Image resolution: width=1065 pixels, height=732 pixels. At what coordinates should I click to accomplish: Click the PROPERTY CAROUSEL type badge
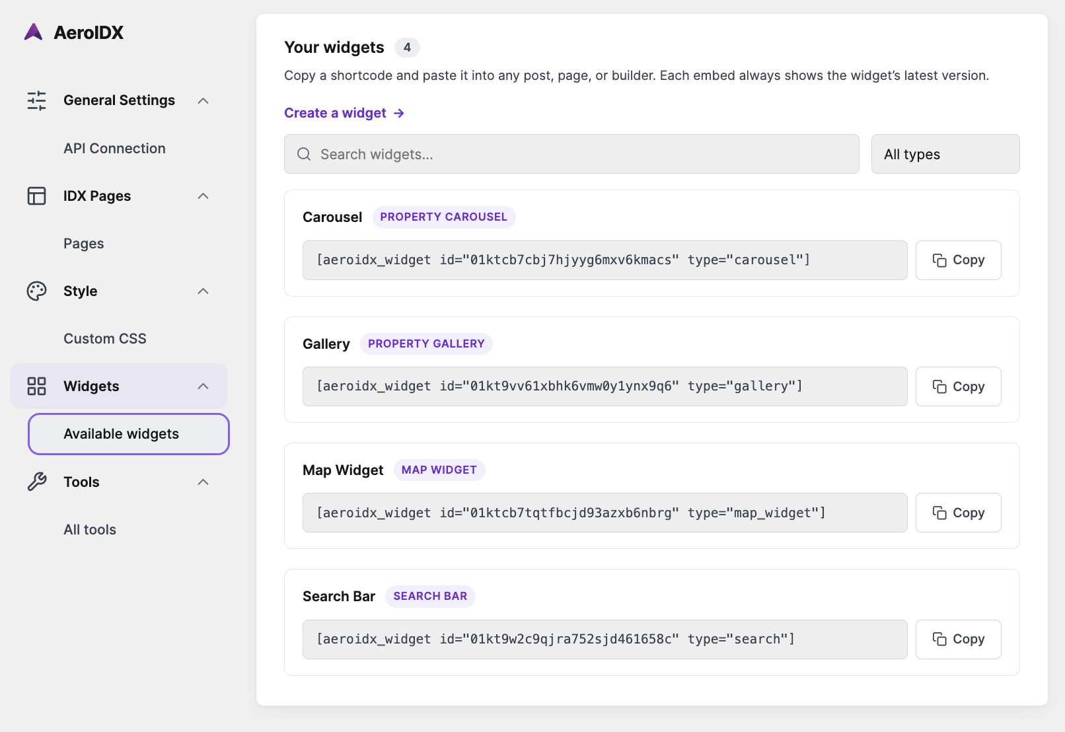coord(444,217)
